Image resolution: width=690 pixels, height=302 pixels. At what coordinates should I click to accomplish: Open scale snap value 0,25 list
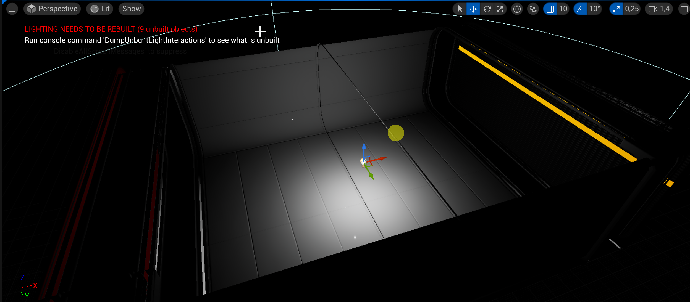(x=632, y=9)
